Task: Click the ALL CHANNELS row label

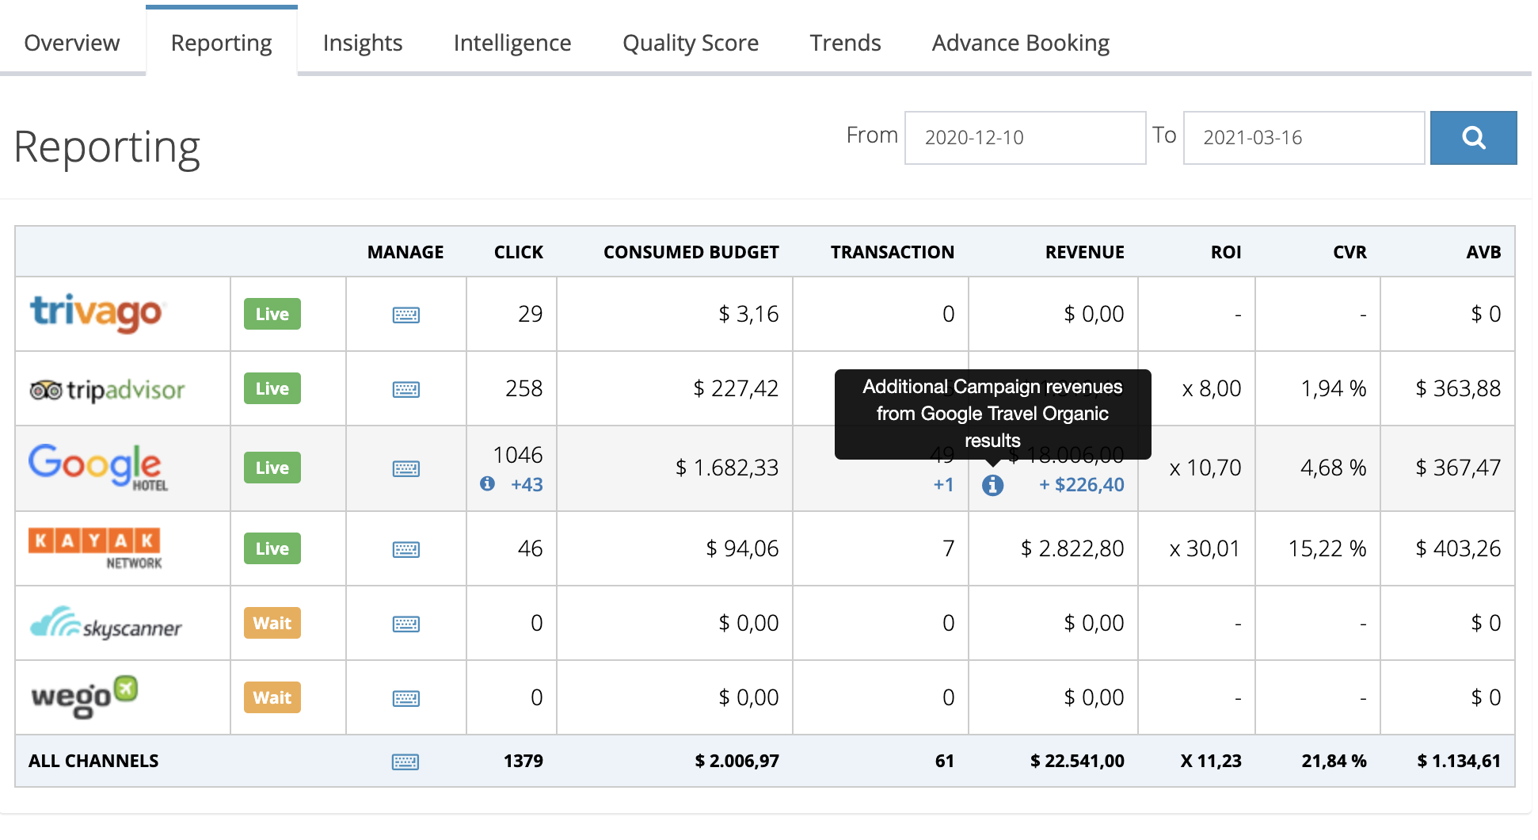Action: [93, 761]
